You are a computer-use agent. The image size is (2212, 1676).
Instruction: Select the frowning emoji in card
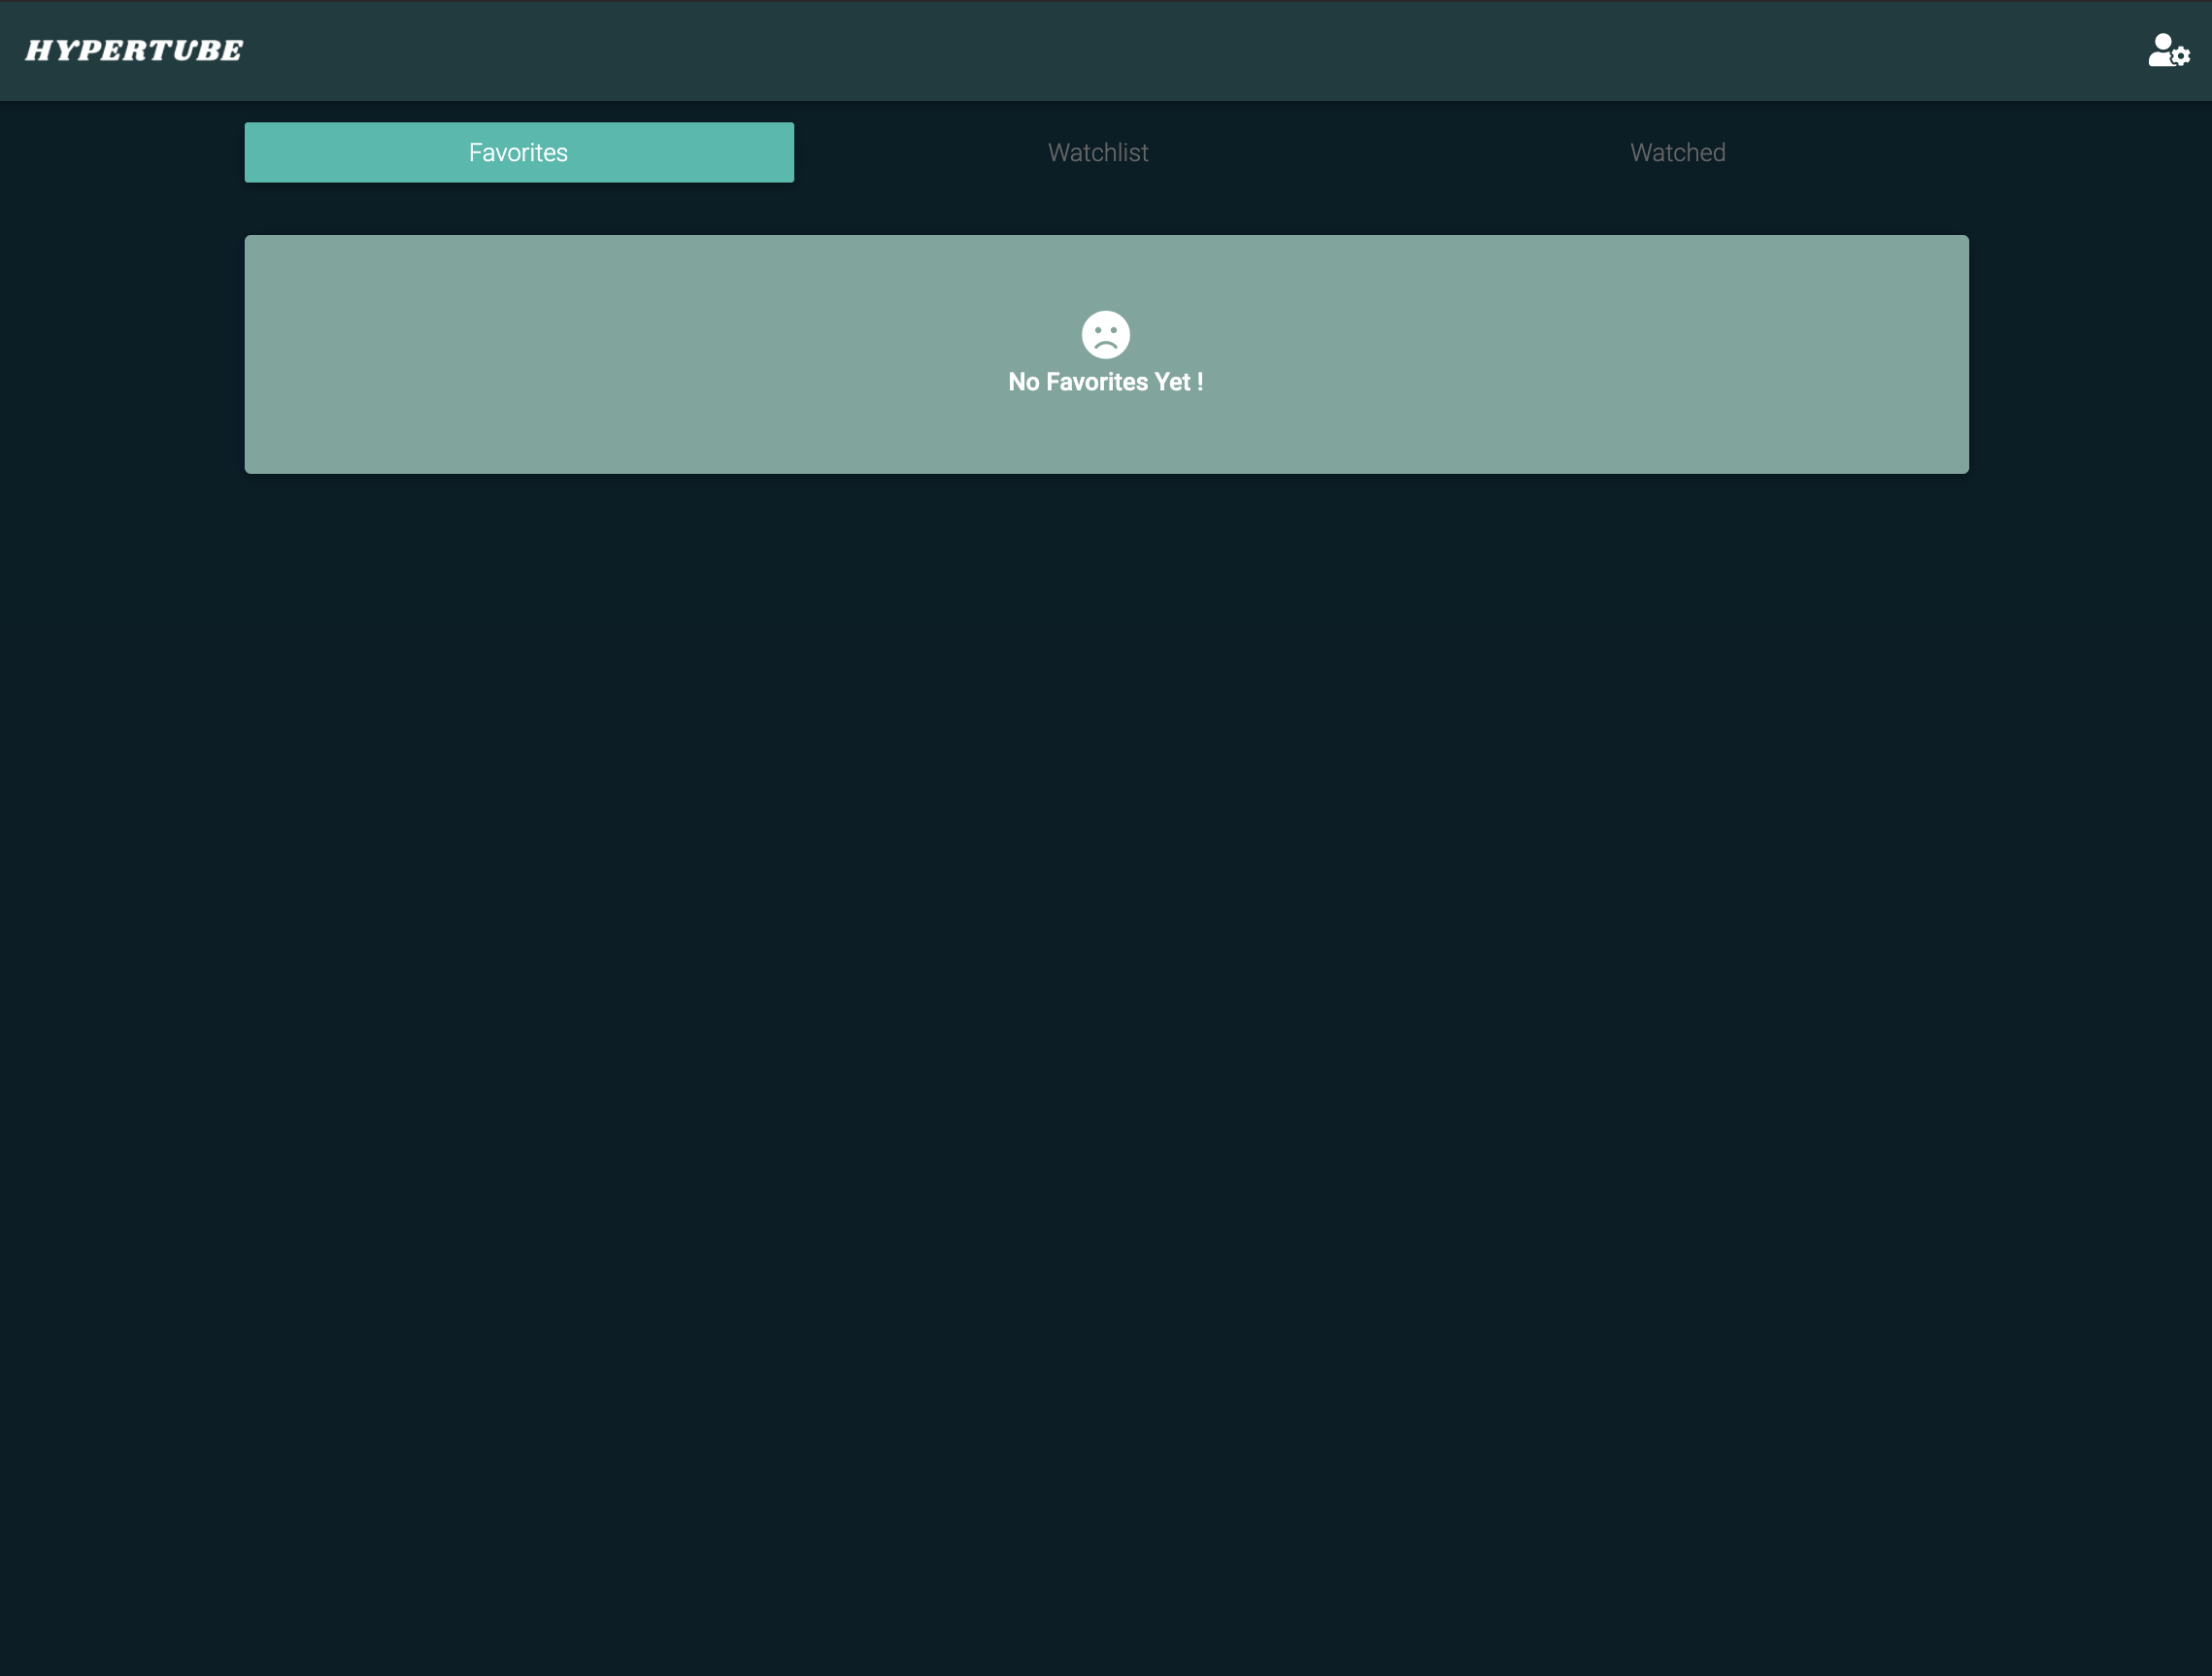(1105, 334)
